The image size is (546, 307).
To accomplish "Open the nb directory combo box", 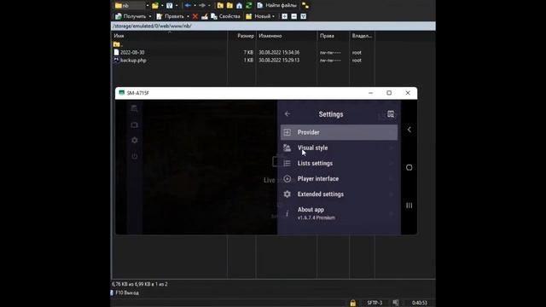I will 131,5.
